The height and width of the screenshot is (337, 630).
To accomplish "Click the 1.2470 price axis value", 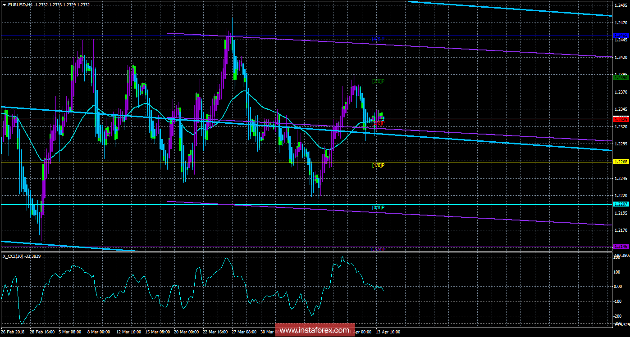I will [621, 22].
